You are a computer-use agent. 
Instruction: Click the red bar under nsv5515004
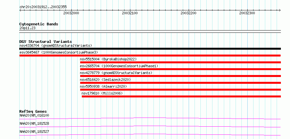[x=181, y=62]
